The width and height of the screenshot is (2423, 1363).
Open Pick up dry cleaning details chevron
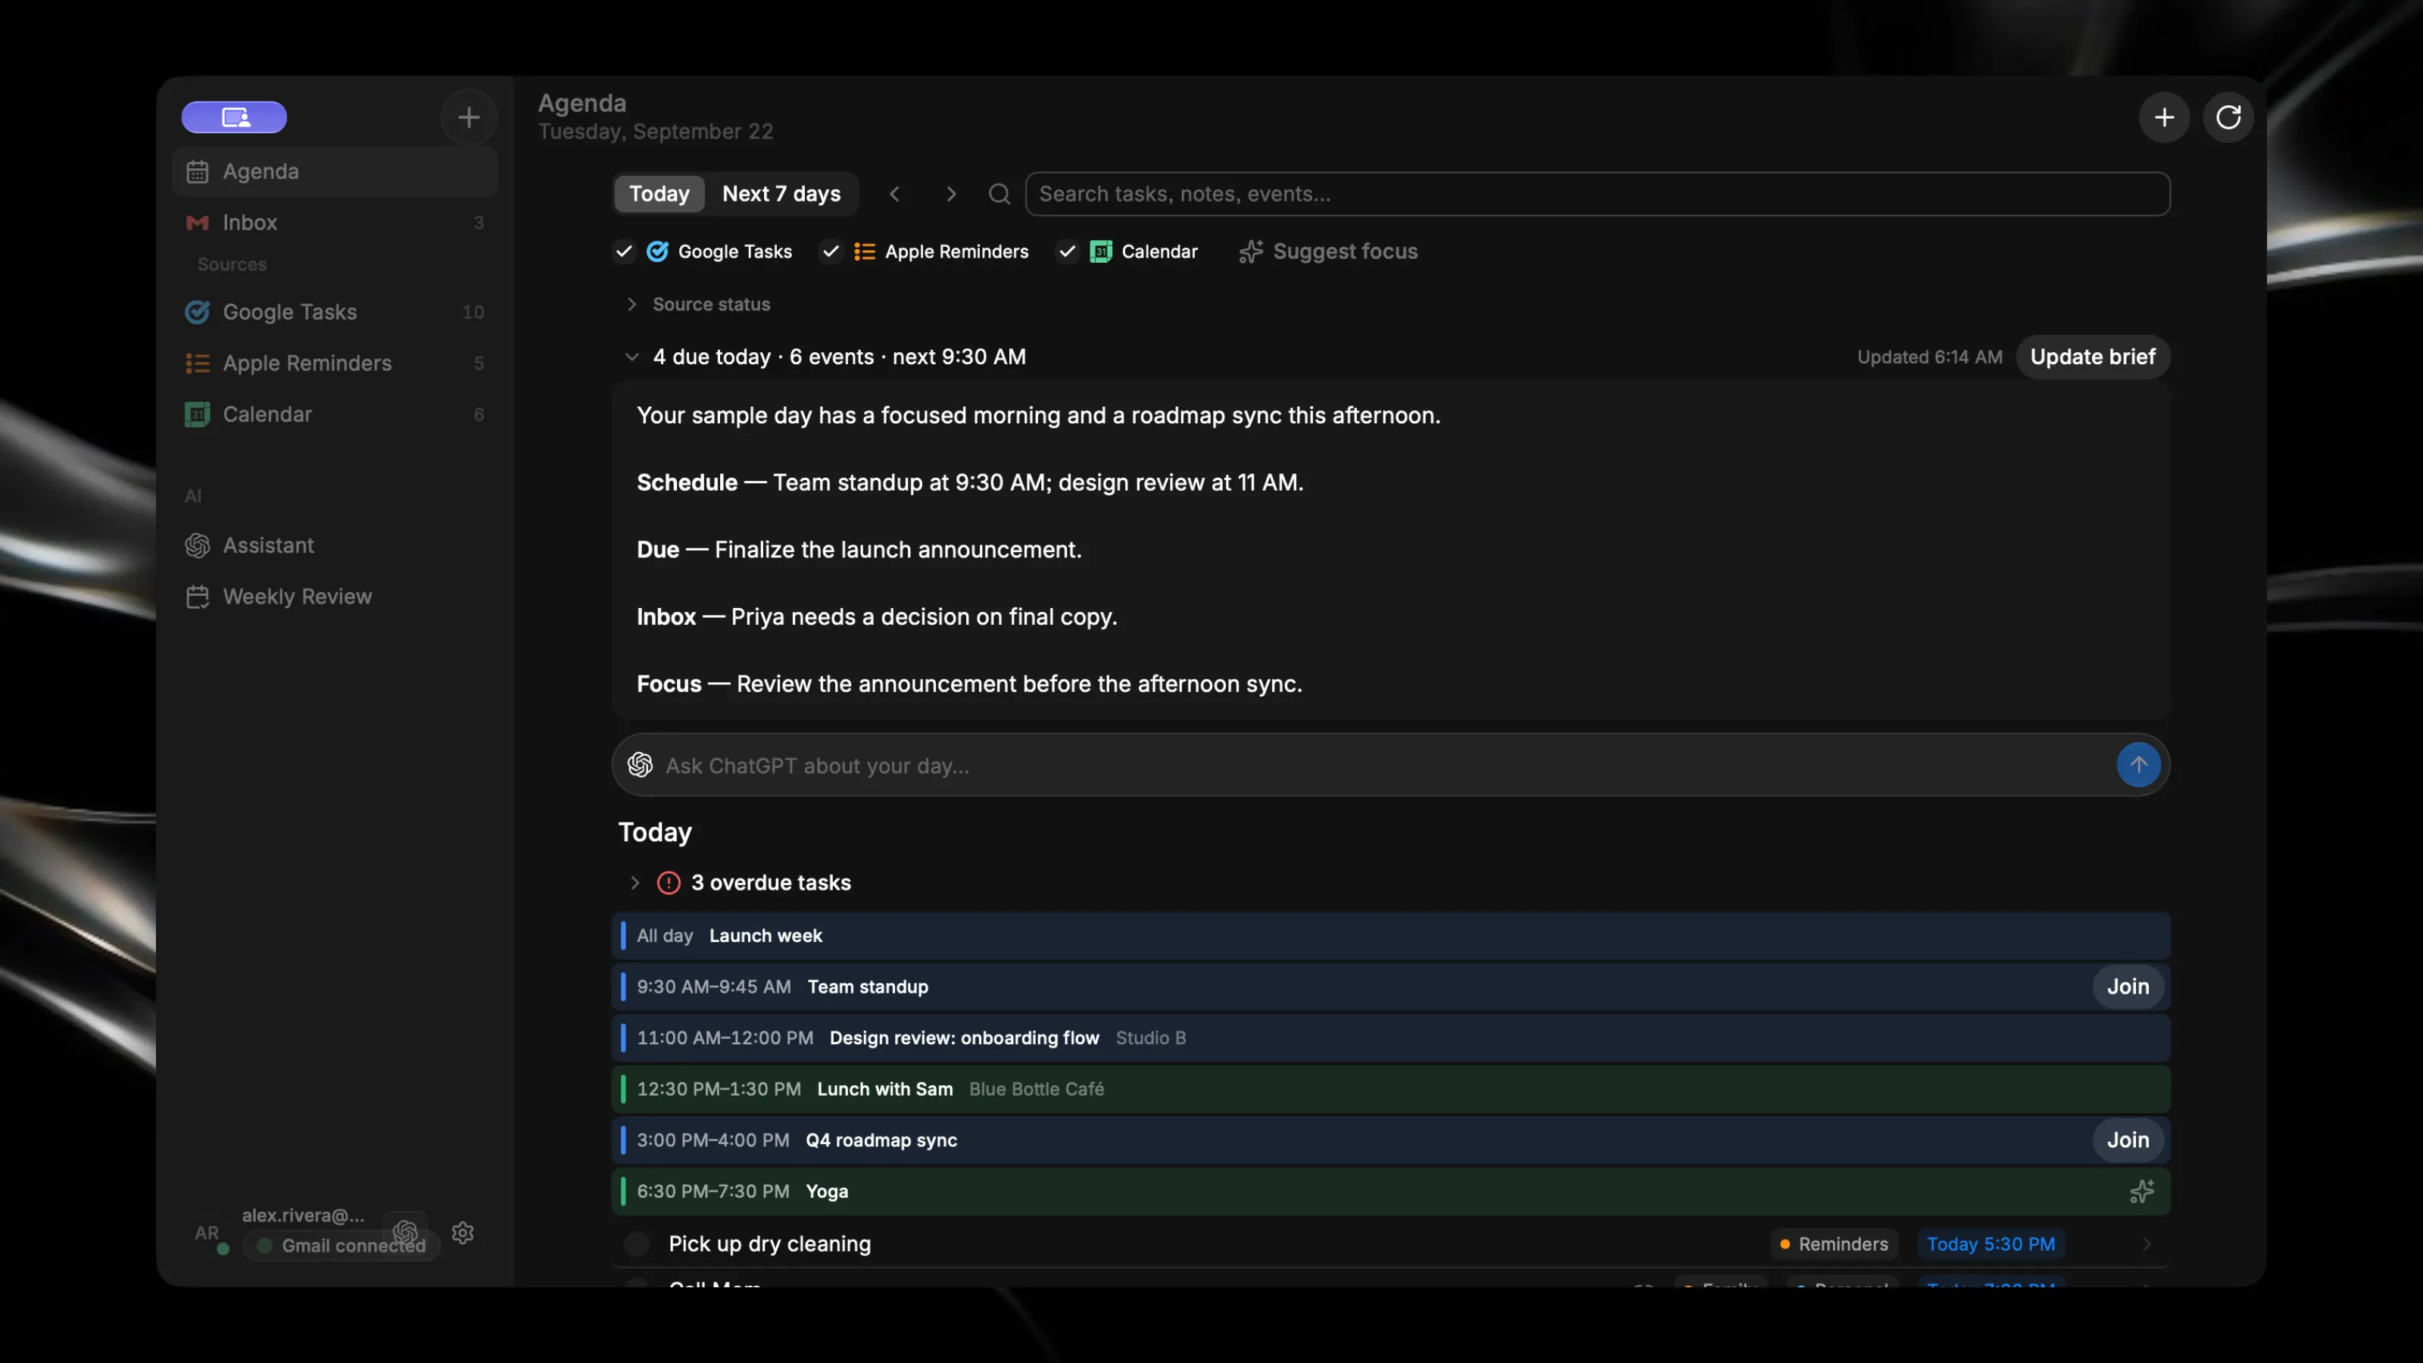pos(2146,1243)
